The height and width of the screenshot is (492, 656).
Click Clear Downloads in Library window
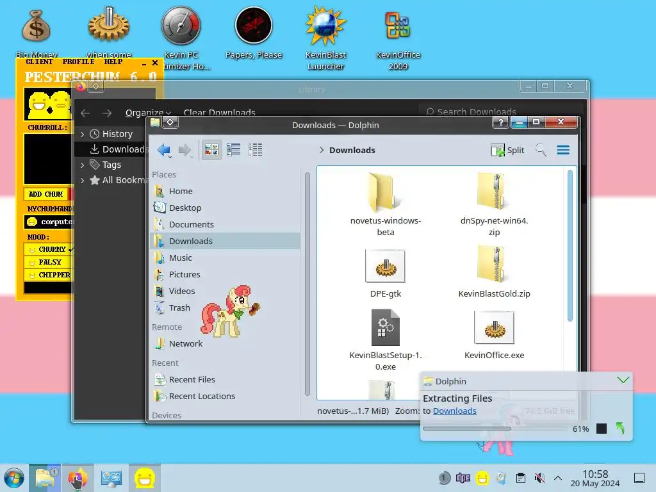(x=219, y=113)
